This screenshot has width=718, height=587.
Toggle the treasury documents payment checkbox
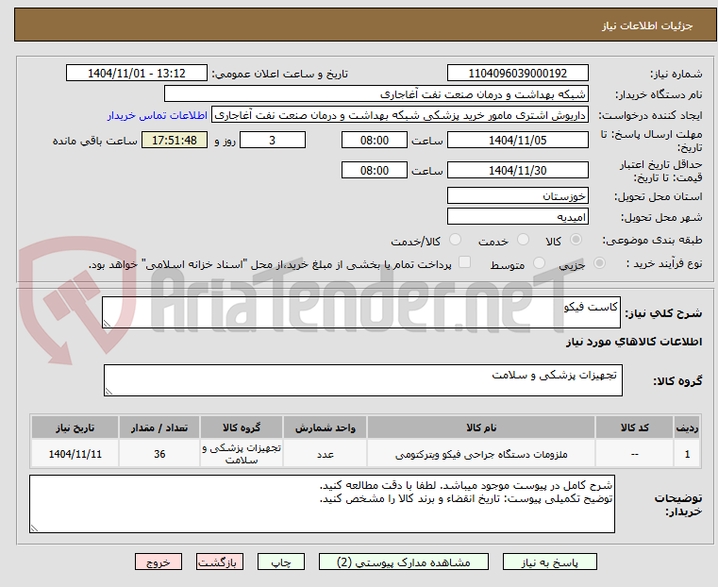(464, 262)
